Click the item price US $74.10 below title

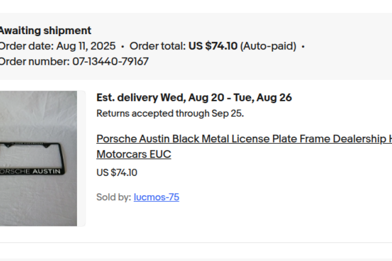(117, 173)
